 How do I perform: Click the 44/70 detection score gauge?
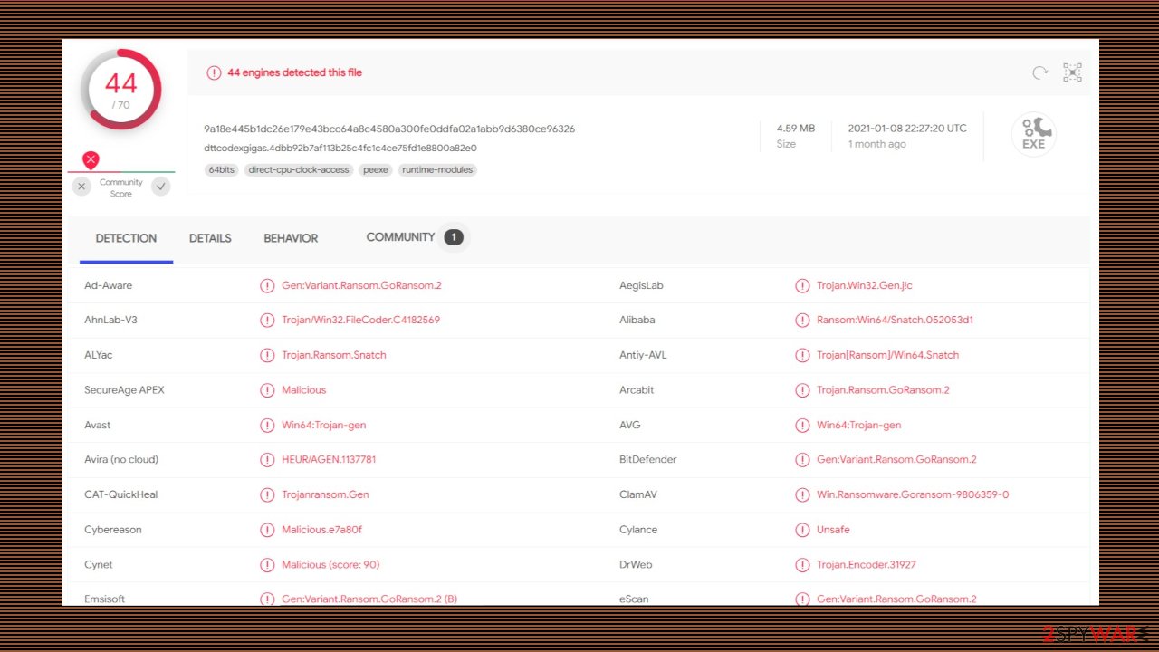tap(120, 90)
